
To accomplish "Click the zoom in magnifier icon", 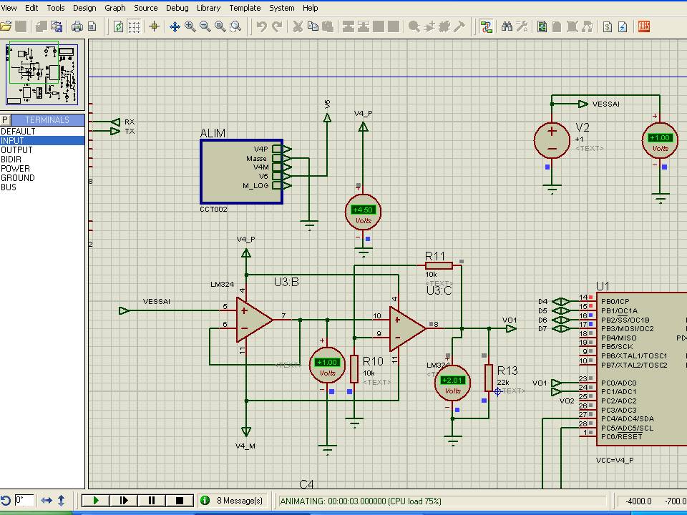I will [x=190, y=26].
